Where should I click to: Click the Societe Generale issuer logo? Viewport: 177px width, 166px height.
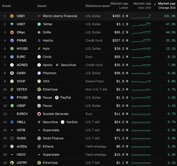[39, 114]
